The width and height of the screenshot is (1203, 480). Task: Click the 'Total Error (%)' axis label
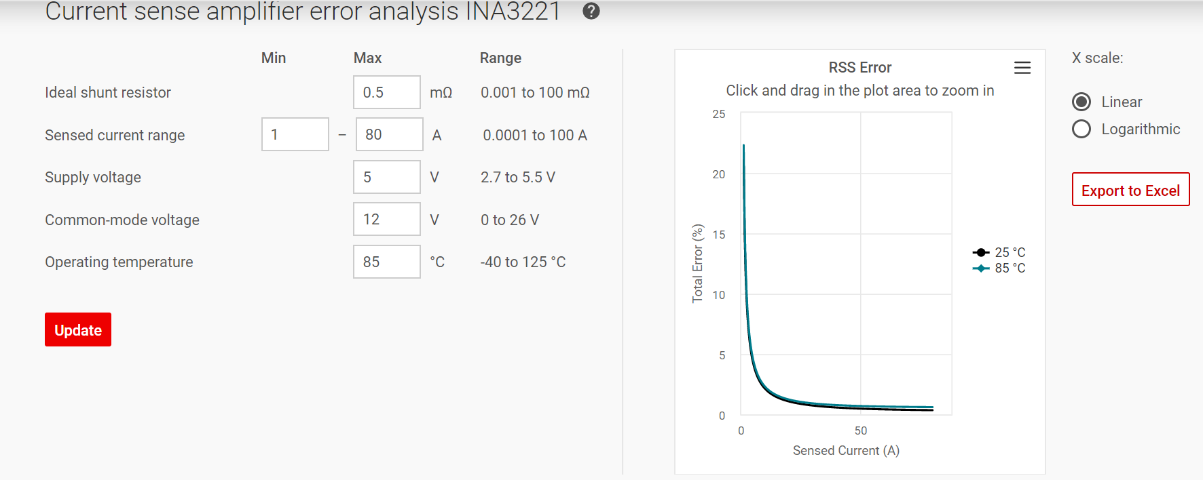click(697, 263)
